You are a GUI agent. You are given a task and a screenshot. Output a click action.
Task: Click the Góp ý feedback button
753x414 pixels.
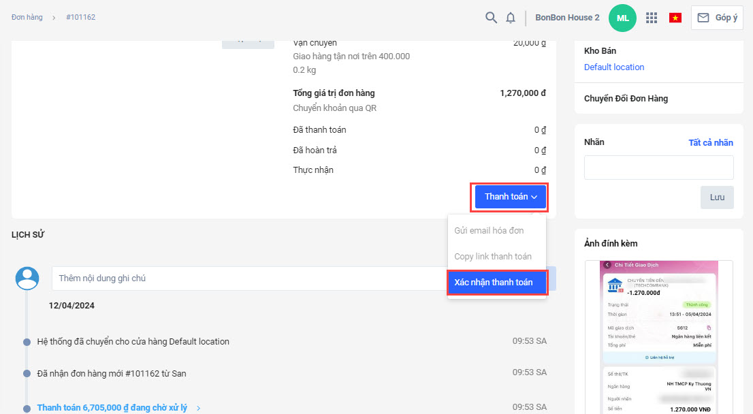717,18
